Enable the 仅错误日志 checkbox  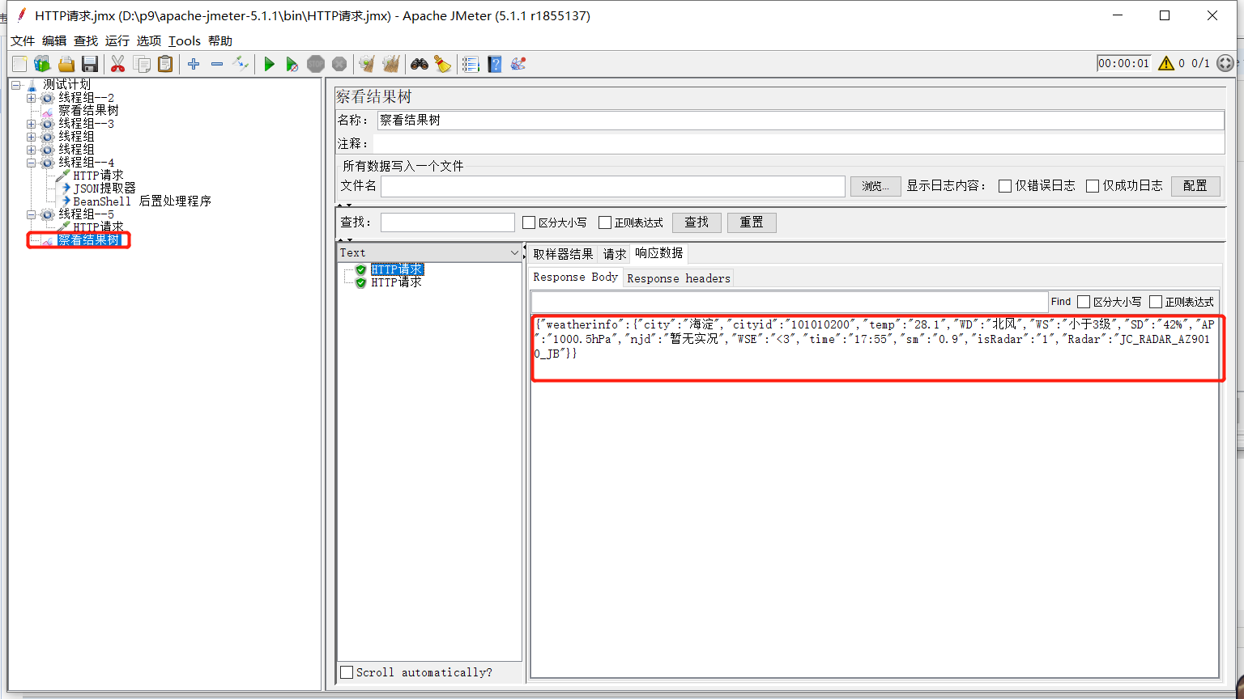click(x=1005, y=186)
